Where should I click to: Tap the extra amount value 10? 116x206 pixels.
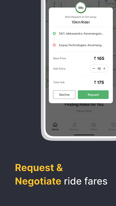click(x=99, y=68)
